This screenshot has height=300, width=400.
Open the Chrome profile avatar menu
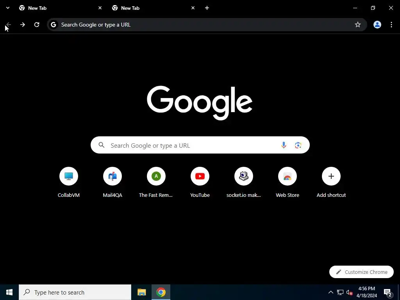(x=377, y=25)
